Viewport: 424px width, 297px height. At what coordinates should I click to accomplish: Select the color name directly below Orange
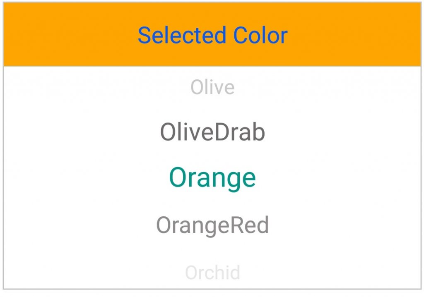point(212,225)
